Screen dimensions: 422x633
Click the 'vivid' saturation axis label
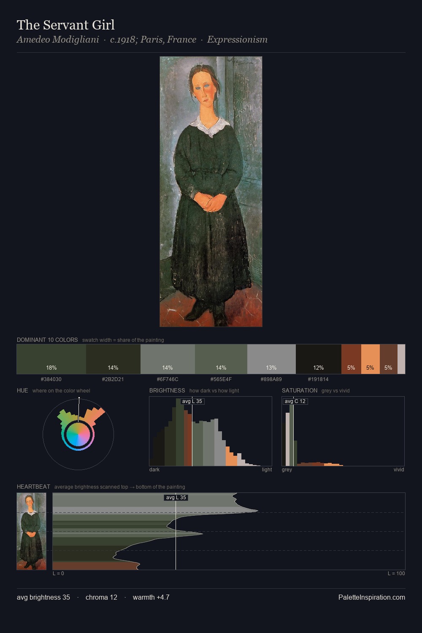point(399,470)
